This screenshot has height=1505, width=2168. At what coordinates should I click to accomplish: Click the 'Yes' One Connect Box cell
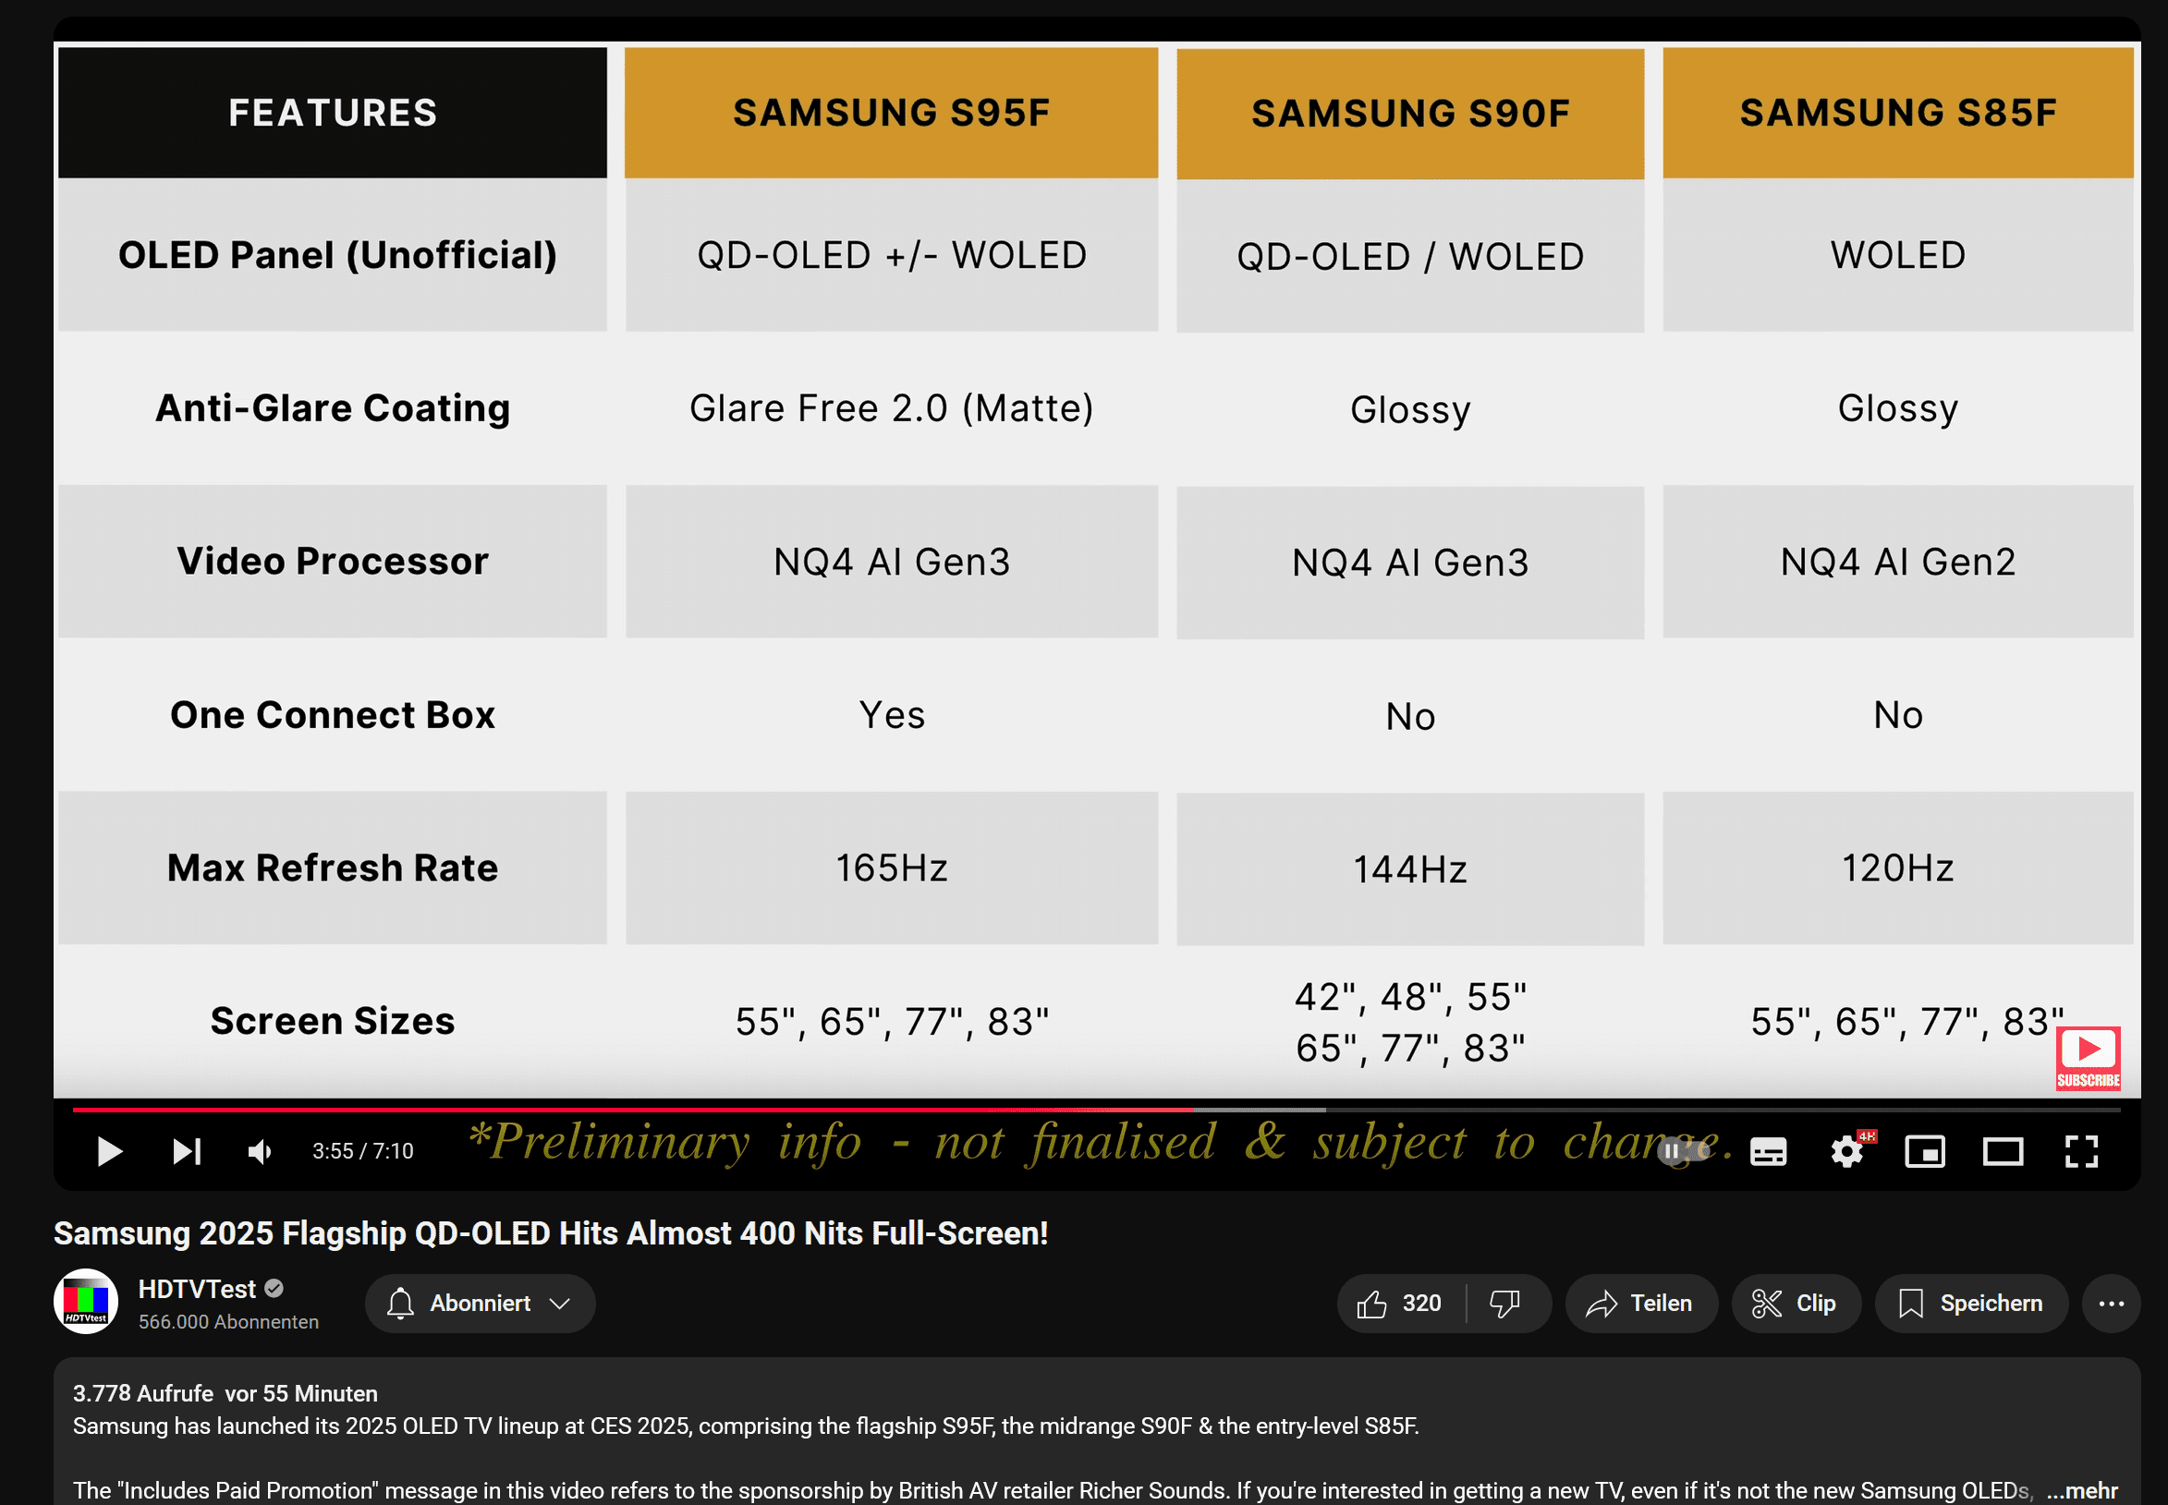891,715
